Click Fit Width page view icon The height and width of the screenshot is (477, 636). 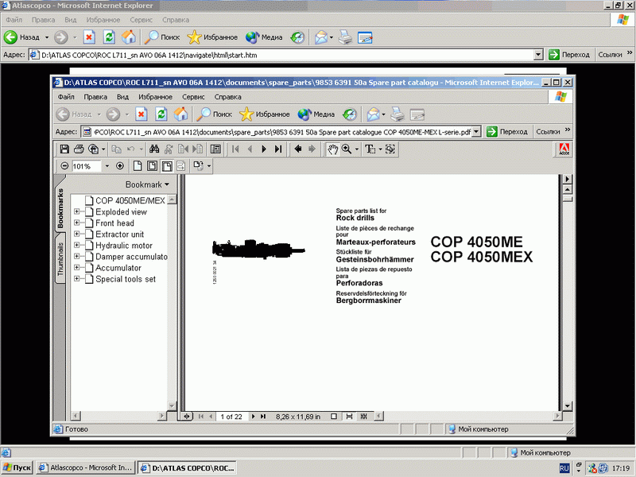pos(167,166)
